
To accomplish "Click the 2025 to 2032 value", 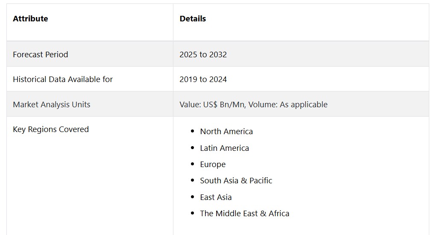I will pos(203,54).
